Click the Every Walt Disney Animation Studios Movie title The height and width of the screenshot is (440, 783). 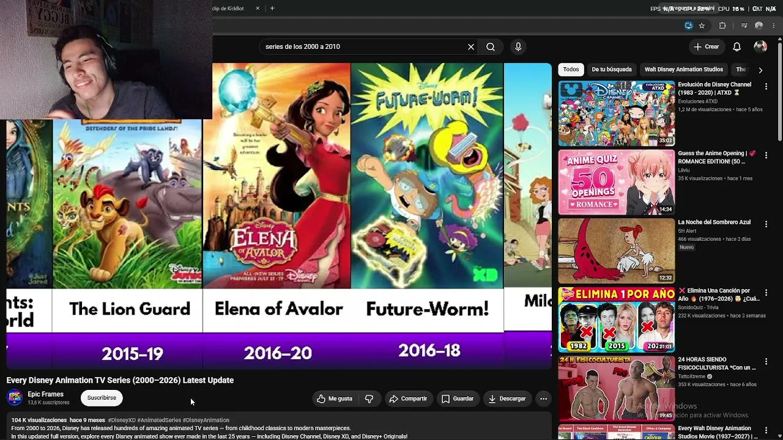click(718, 432)
